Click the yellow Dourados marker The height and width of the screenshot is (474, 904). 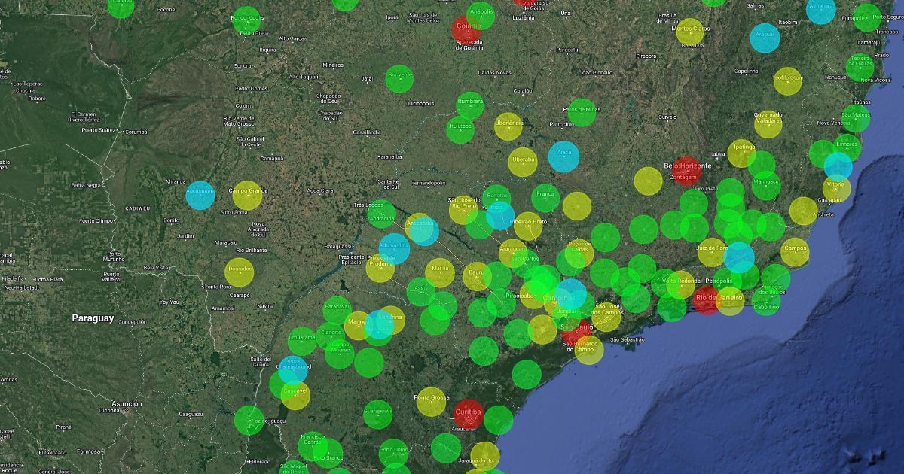(239, 272)
